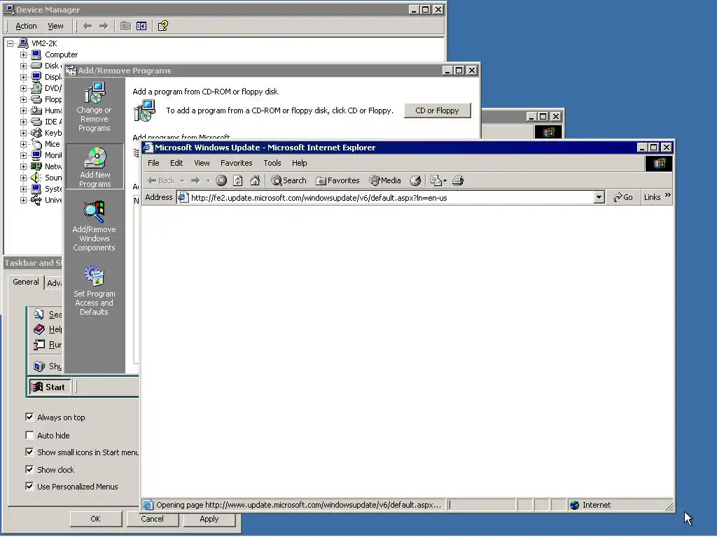This screenshot has width=717, height=537.
Task: Toggle Show small icons in Start menu
Action: click(29, 452)
